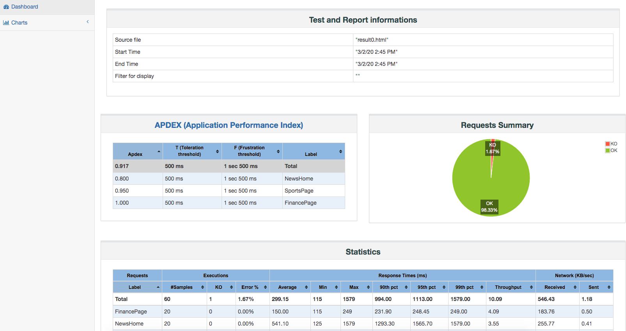Image resolution: width=626 pixels, height=331 pixels.
Task: Click sort arrows on Throughput column
Action: point(531,287)
